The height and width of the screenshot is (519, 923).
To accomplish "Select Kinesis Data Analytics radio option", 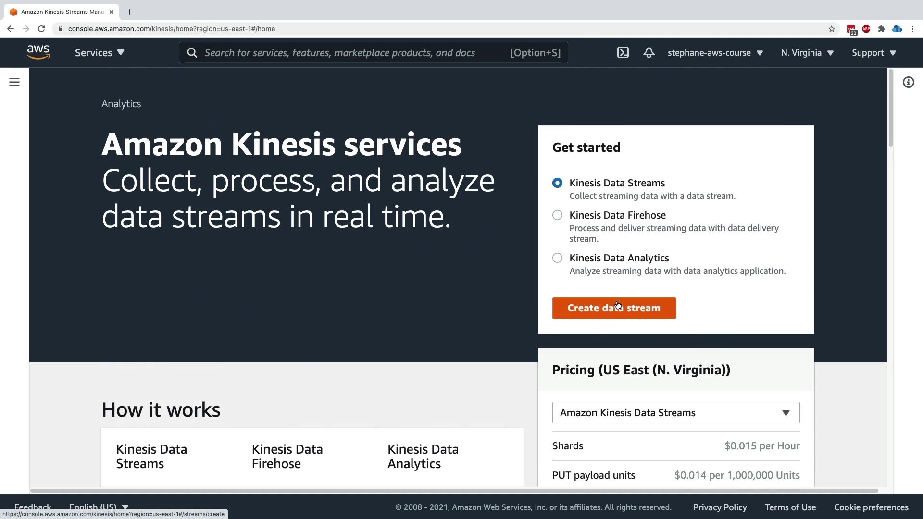I will point(557,258).
